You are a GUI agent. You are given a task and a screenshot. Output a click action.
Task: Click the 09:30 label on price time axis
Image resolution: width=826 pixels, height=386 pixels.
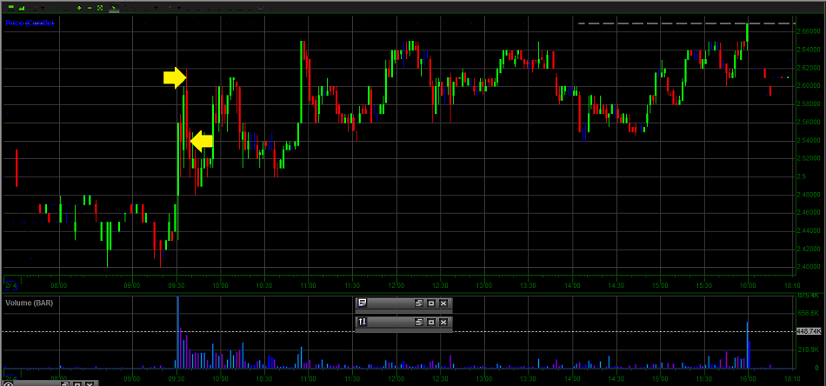click(177, 285)
